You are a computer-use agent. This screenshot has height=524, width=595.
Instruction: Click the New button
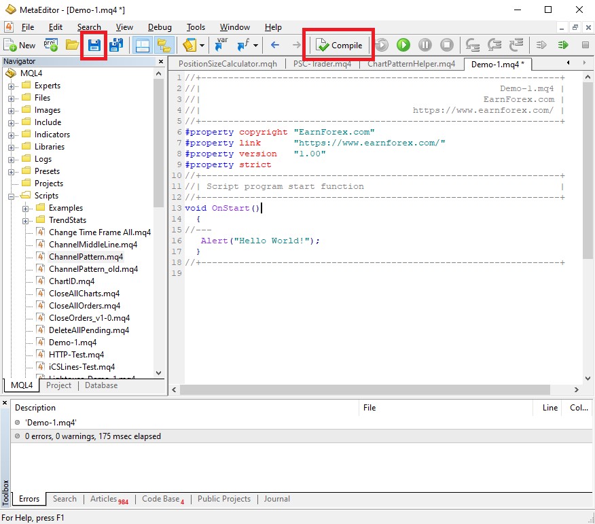[20, 46]
